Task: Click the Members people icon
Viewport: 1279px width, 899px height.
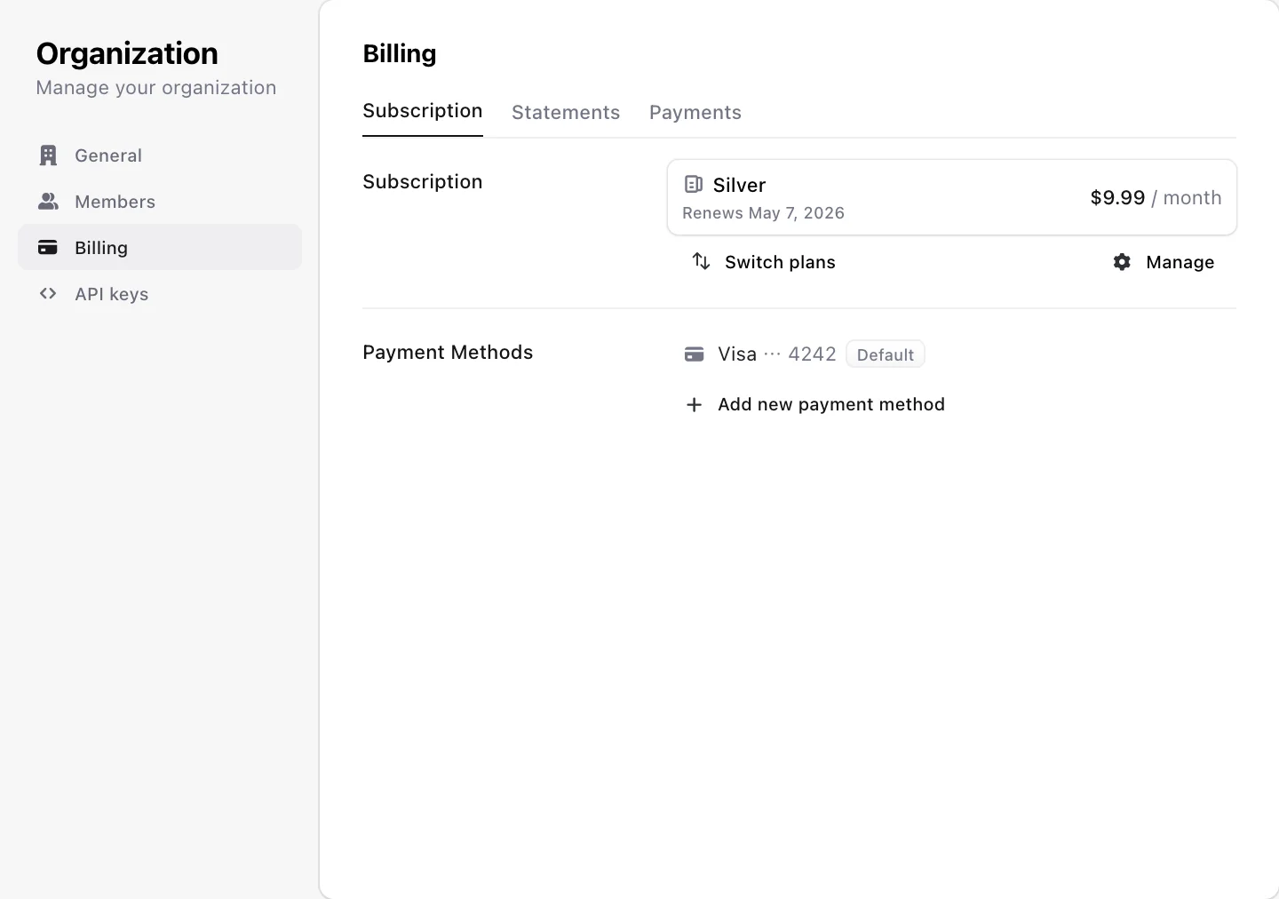Action: coord(48,202)
